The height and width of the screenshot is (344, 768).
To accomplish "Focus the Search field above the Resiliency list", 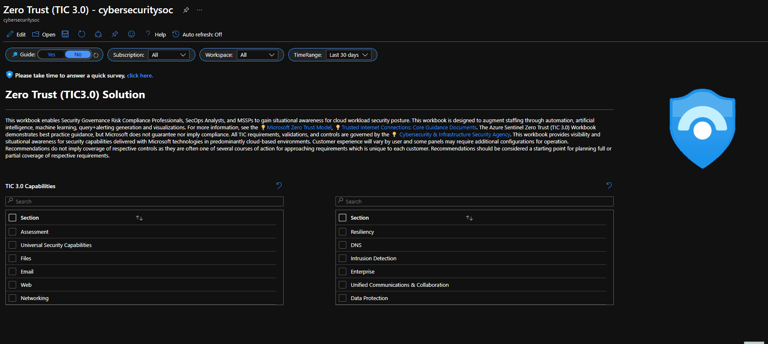I will click(x=474, y=201).
